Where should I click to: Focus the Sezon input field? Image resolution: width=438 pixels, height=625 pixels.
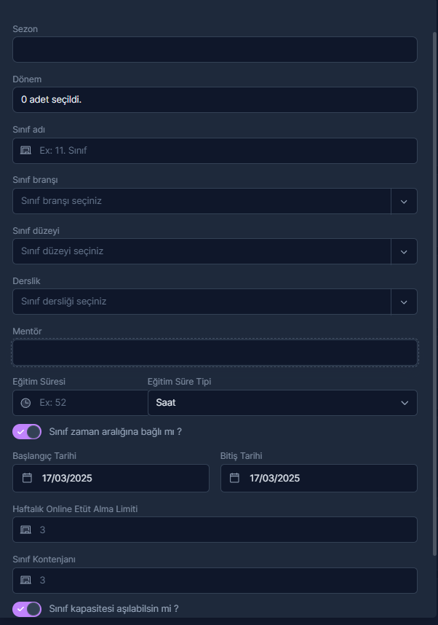[x=215, y=50]
